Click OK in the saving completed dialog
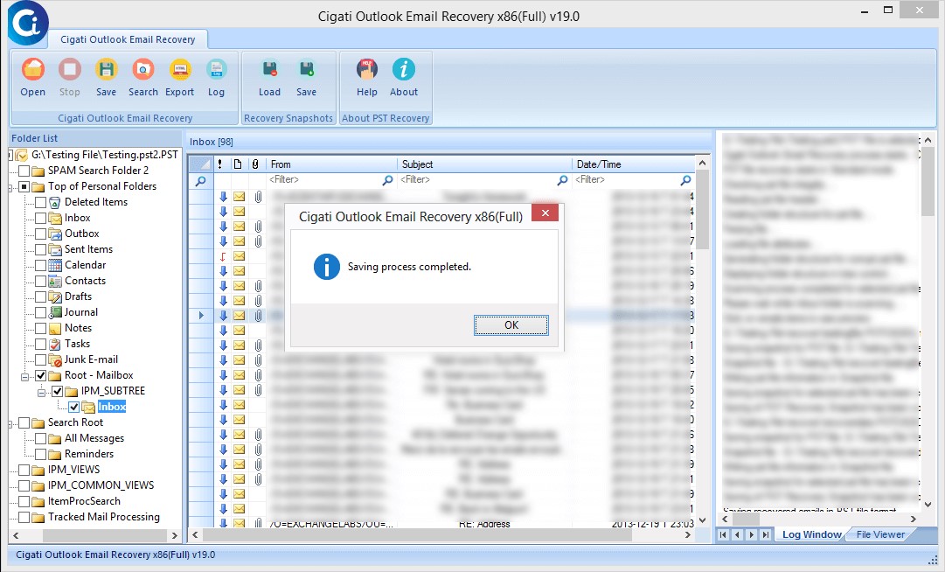The width and height of the screenshot is (945, 572). pyautogui.click(x=511, y=324)
